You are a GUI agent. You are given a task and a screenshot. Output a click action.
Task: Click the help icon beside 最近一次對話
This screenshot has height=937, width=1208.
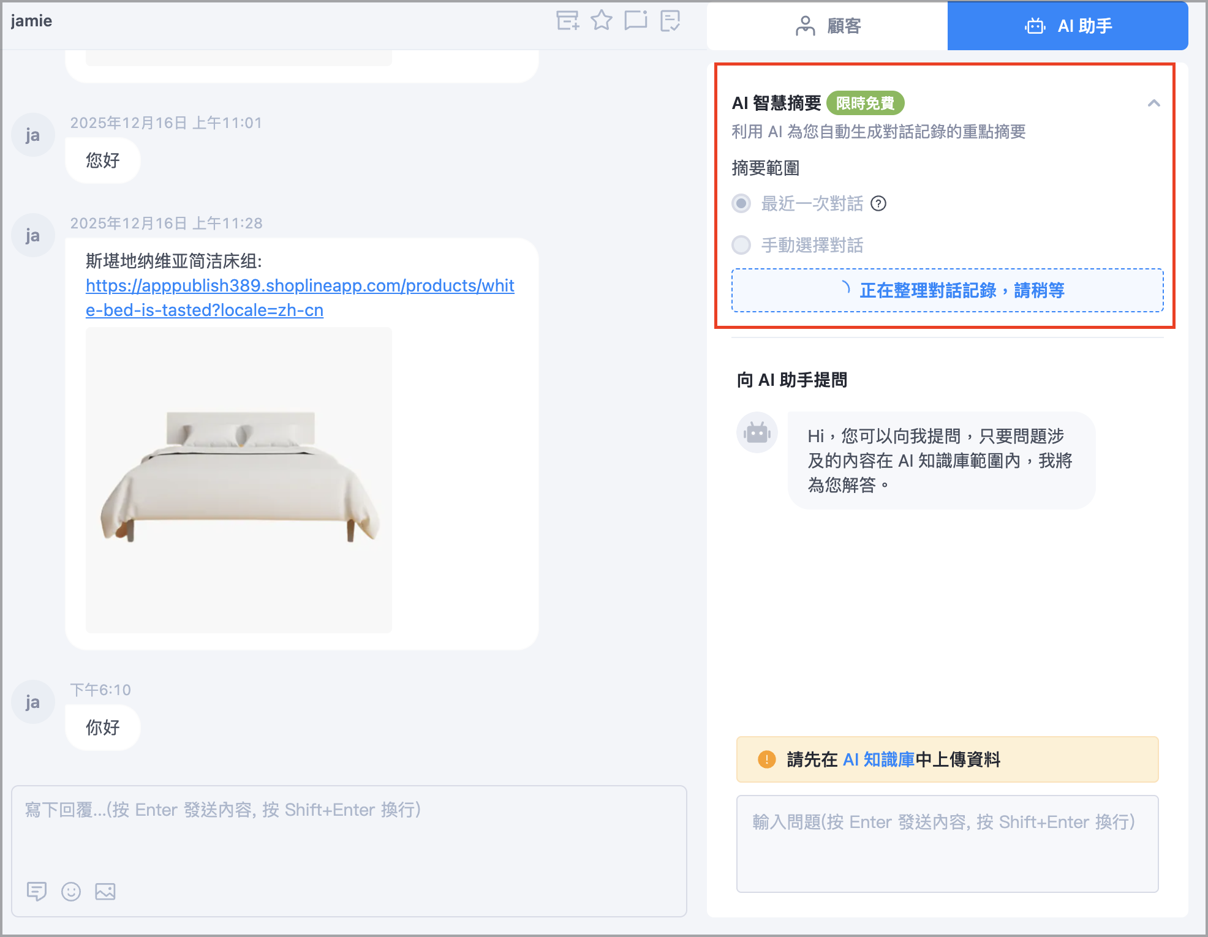point(878,203)
